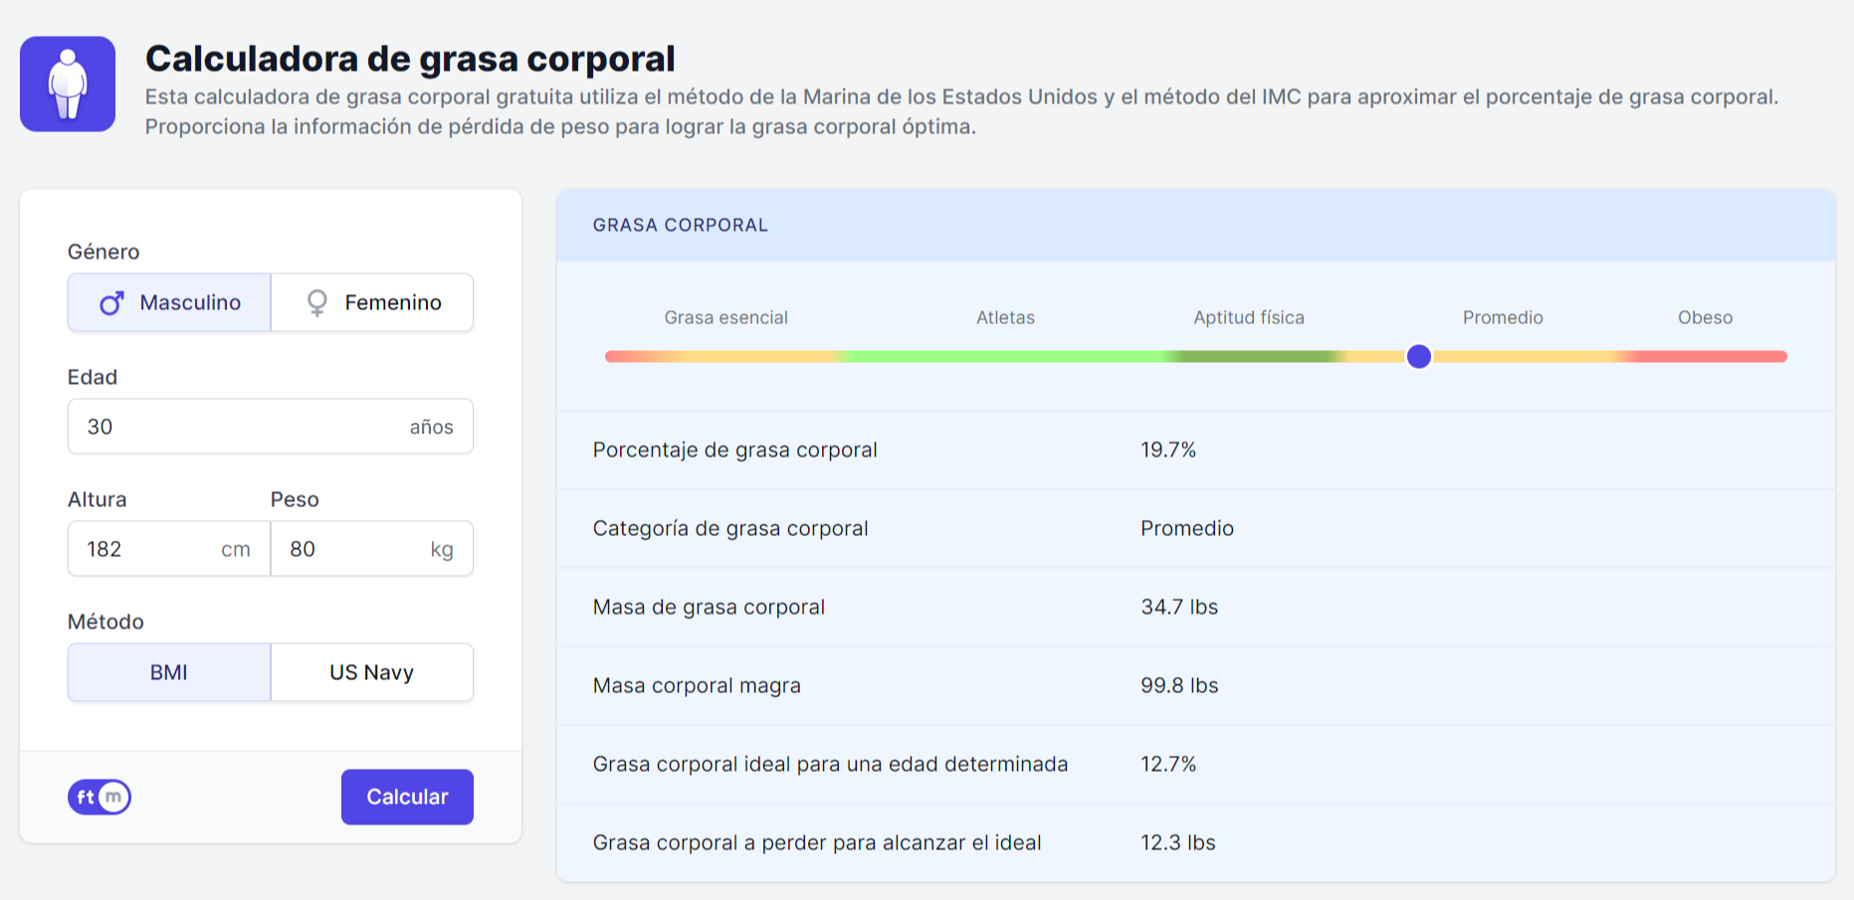
Task: Click the Aptitud física scale label
Action: pyautogui.click(x=1248, y=317)
